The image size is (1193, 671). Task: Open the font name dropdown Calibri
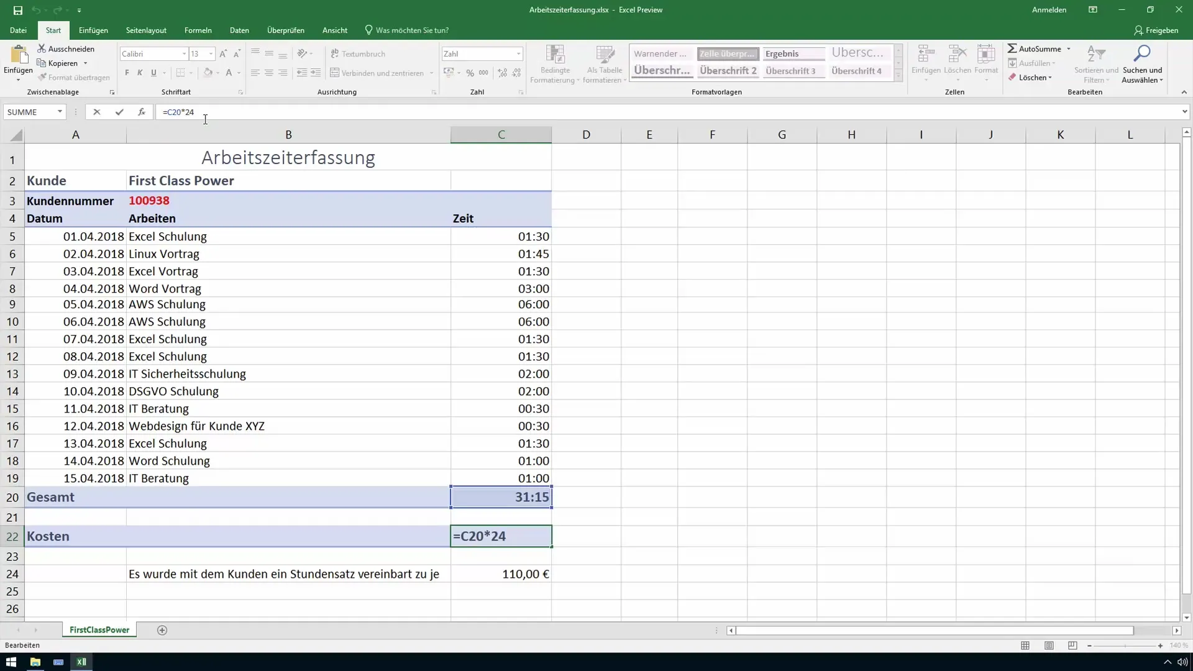point(184,54)
